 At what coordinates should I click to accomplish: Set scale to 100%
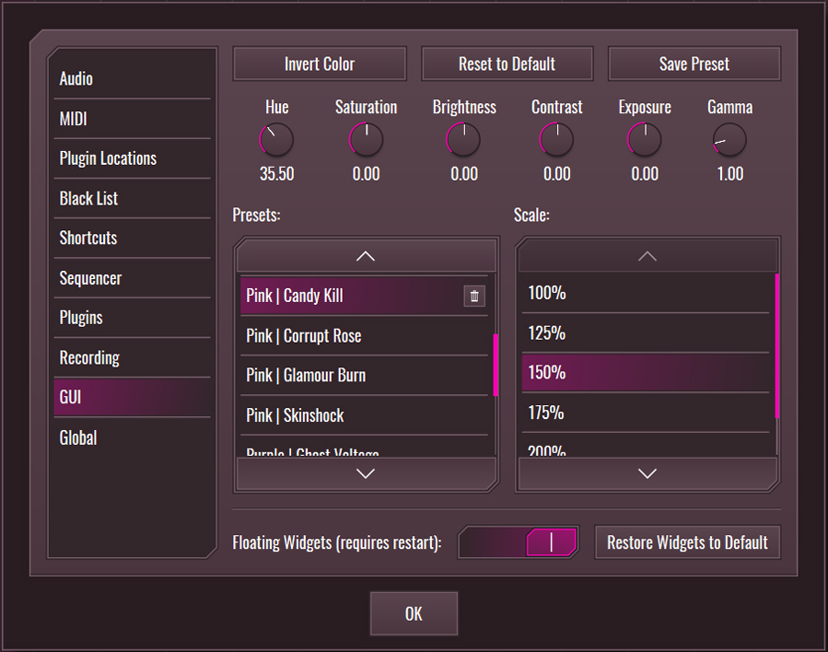coord(646,293)
